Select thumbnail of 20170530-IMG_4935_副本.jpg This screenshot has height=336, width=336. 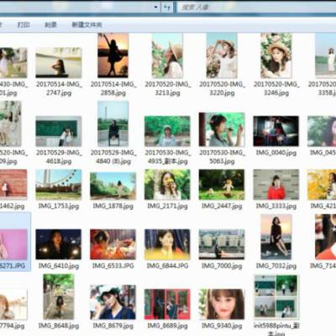click(x=167, y=131)
